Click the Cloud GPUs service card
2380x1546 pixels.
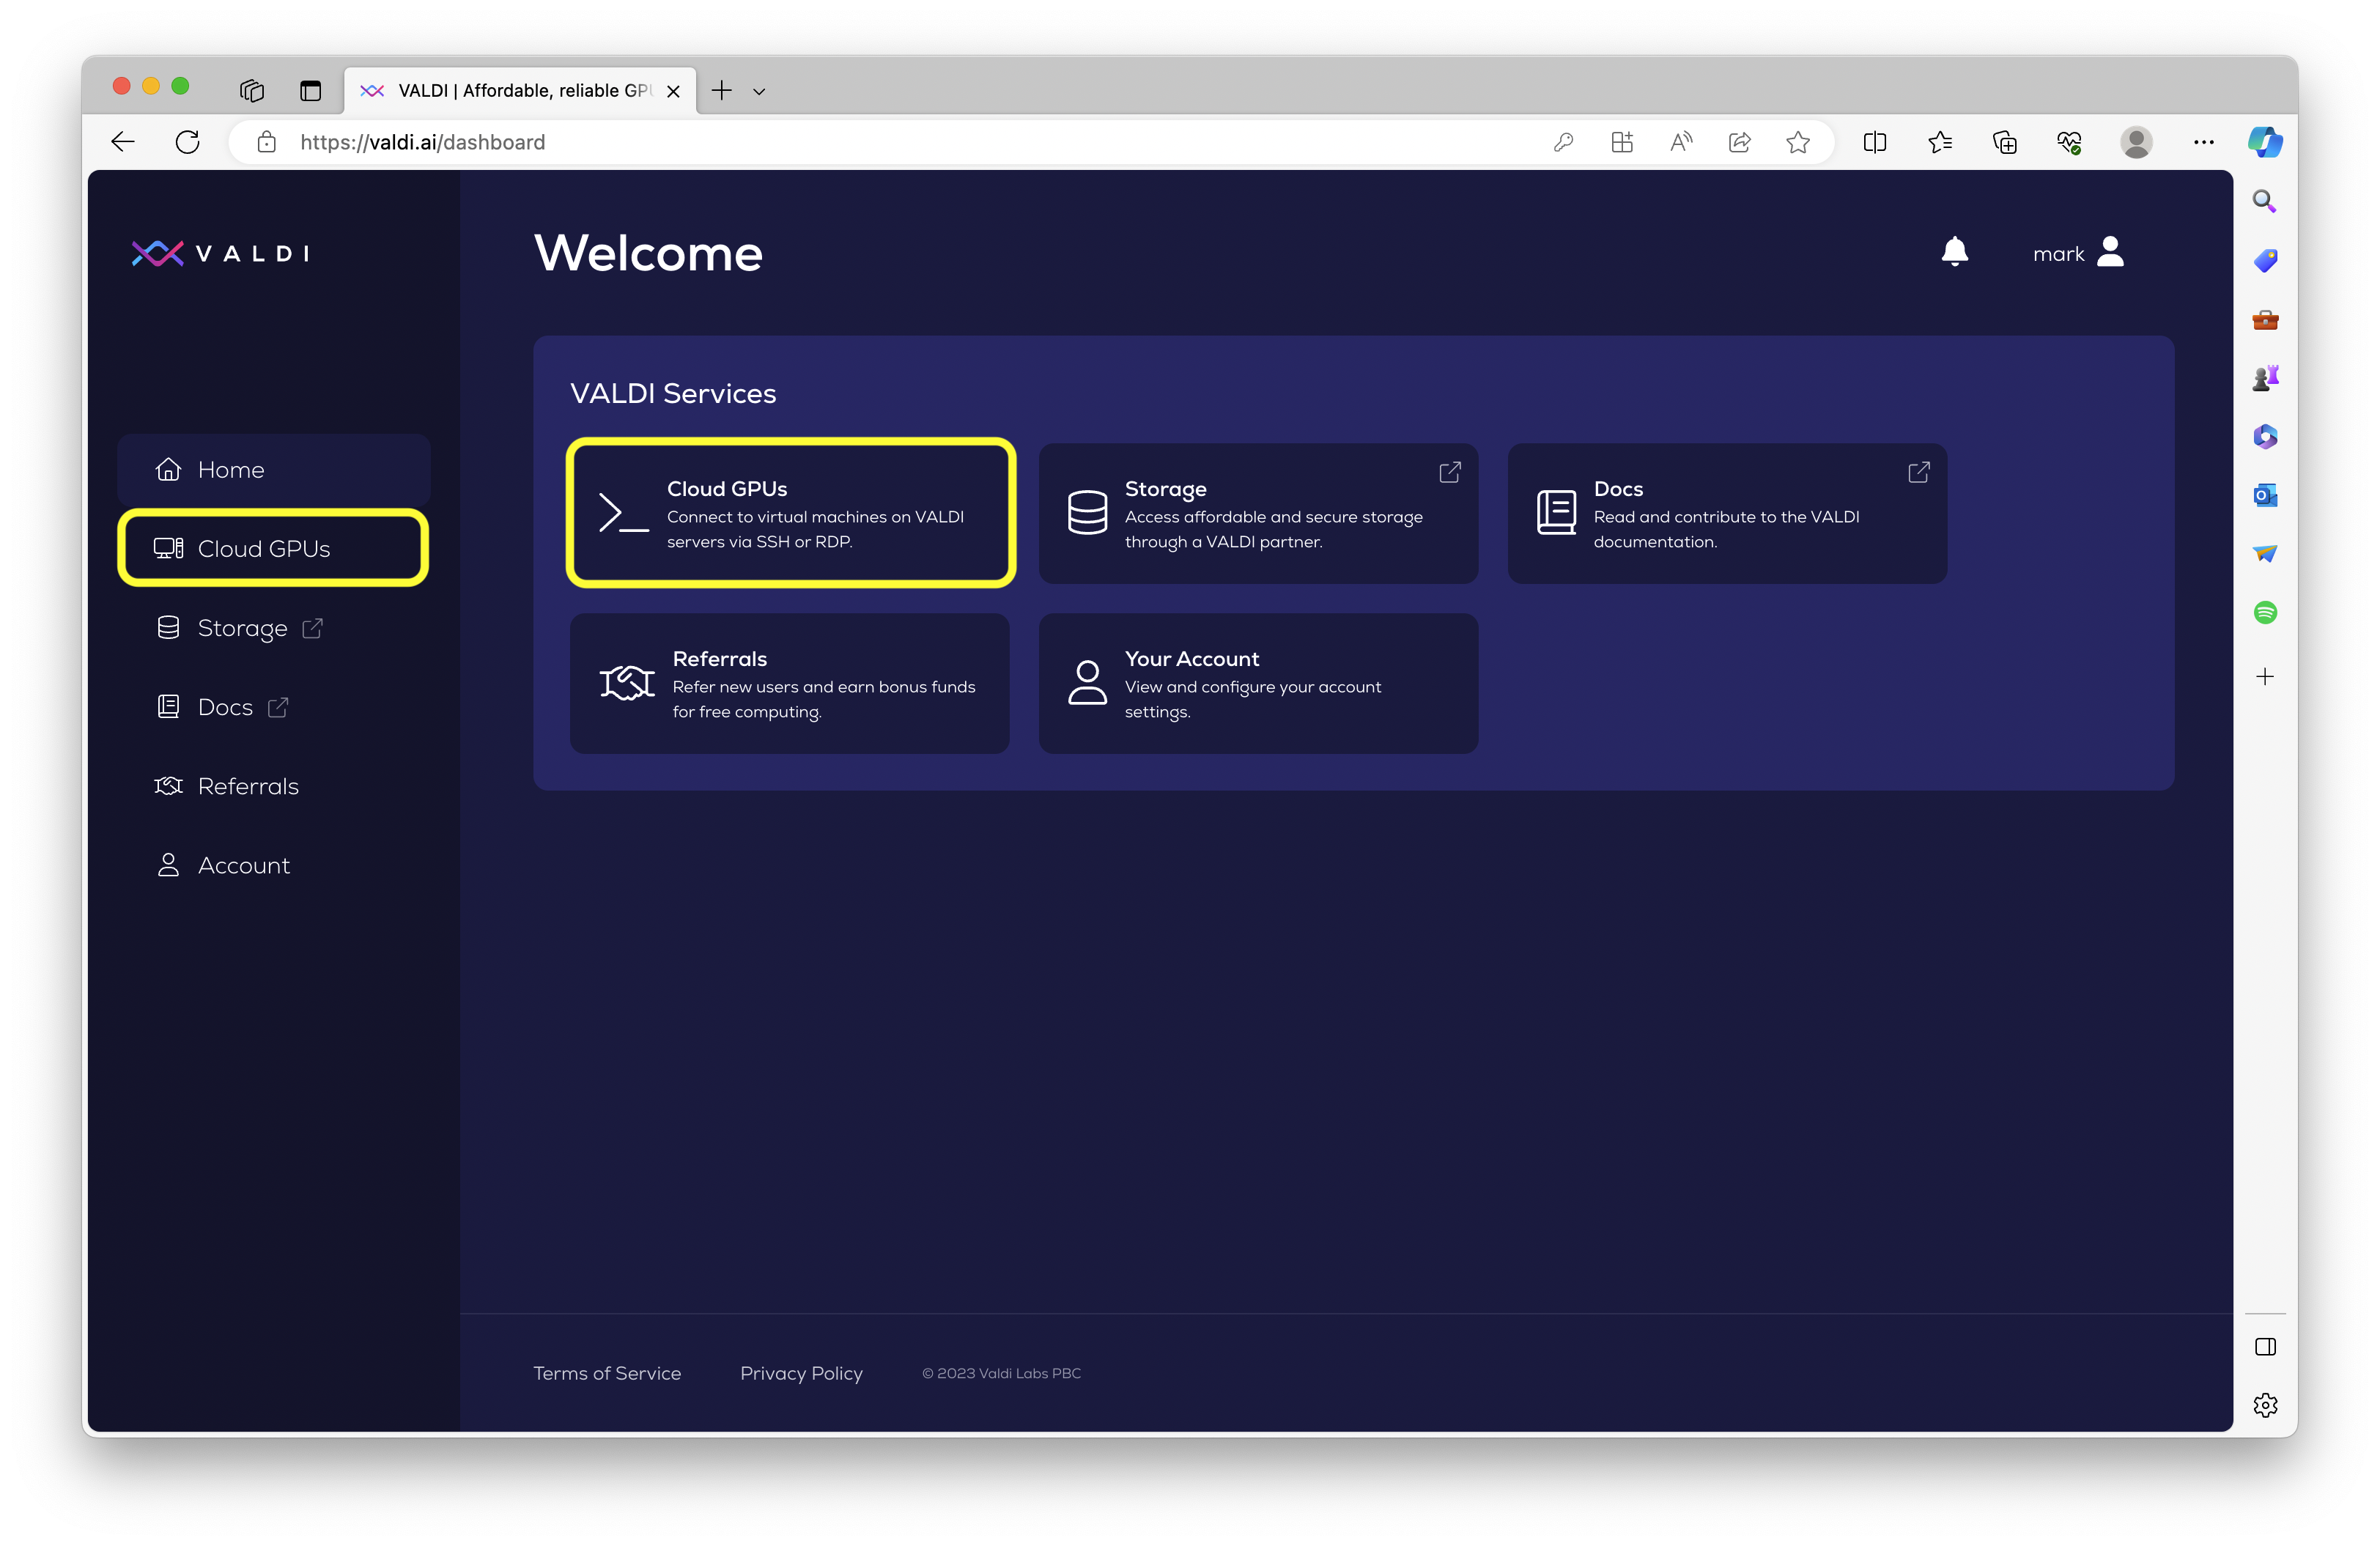[x=793, y=512]
